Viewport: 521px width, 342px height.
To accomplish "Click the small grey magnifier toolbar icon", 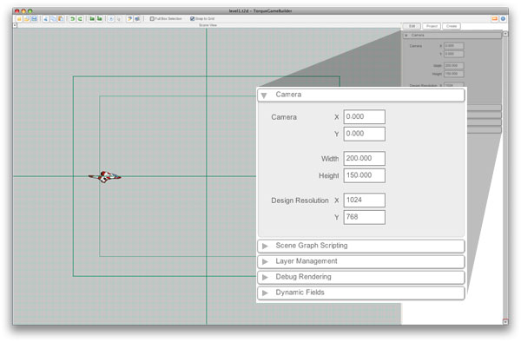I will 119,19.
